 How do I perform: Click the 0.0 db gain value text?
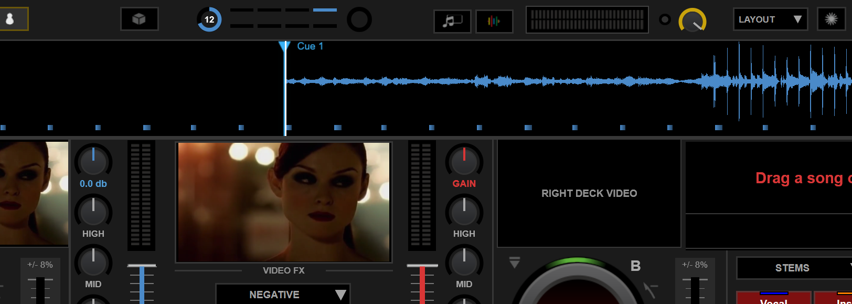click(x=93, y=184)
